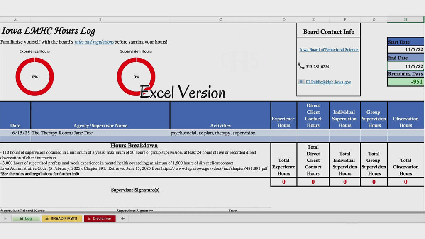Viewport: 425px width, 239px height.
Task: Switch to the Log sheet tab
Action: coord(26,218)
